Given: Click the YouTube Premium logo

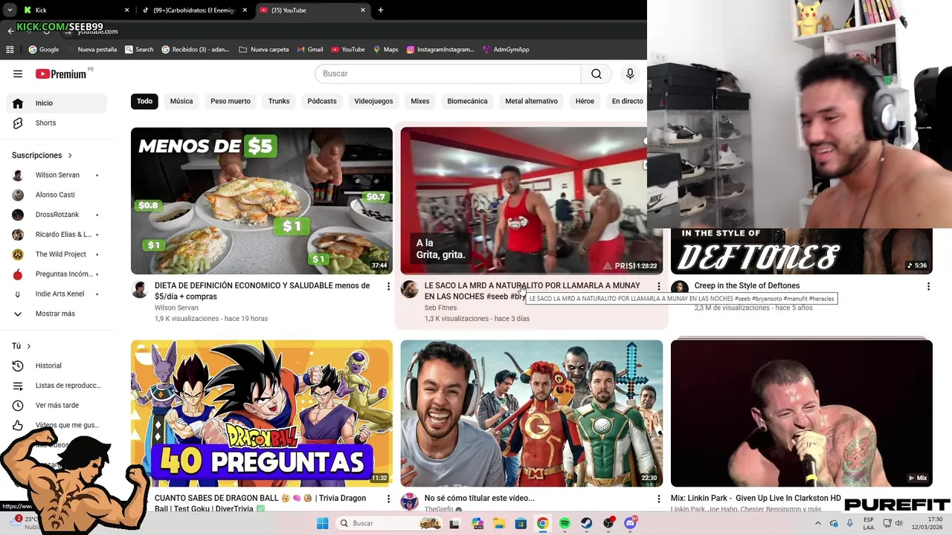Looking at the screenshot, I should pos(61,74).
